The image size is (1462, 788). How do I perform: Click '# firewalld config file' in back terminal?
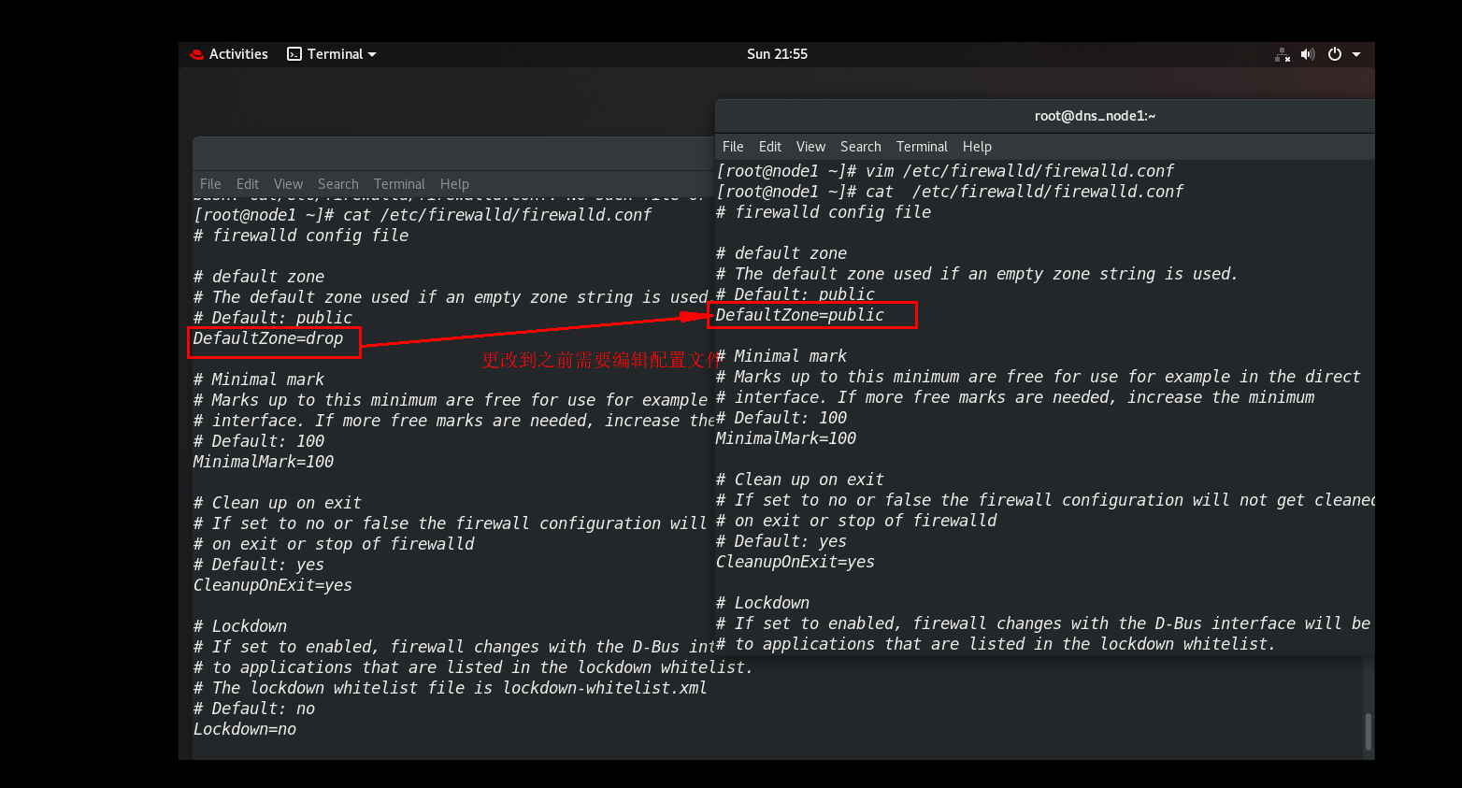coord(301,236)
